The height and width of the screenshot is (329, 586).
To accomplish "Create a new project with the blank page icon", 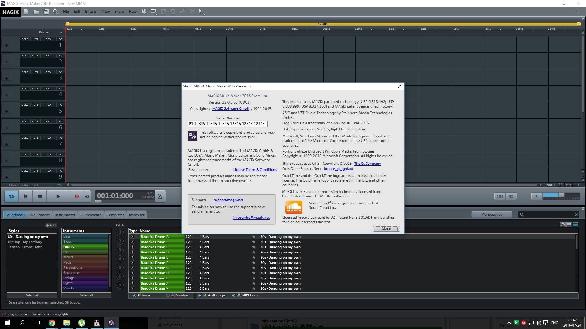I will coord(26,12).
